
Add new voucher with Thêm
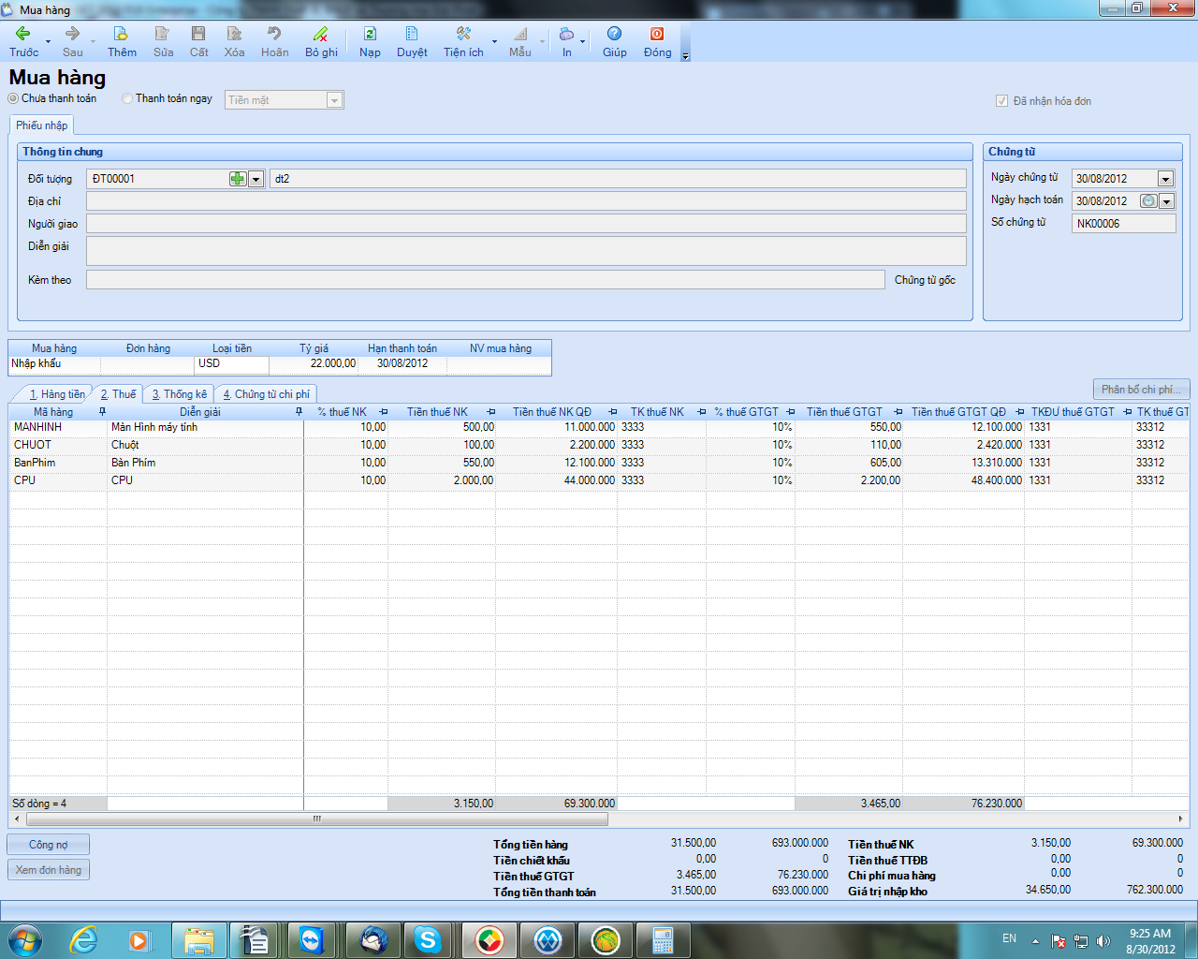(122, 41)
